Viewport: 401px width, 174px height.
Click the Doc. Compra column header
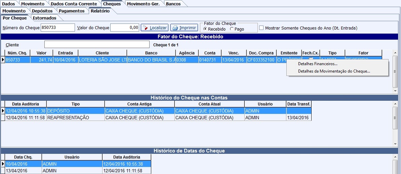coord(262,53)
